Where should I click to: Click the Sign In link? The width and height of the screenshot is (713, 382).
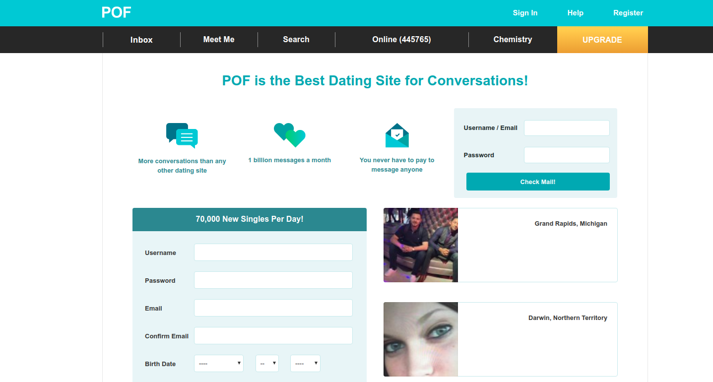pyautogui.click(x=525, y=13)
